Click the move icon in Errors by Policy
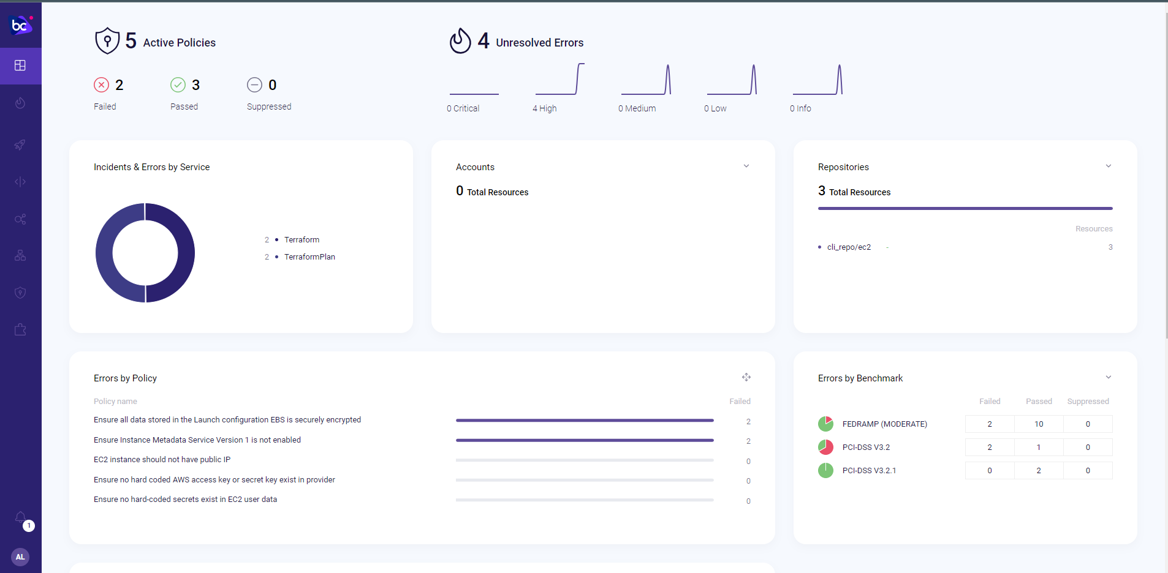This screenshot has width=1168, height=573. (x=746, y=377)
